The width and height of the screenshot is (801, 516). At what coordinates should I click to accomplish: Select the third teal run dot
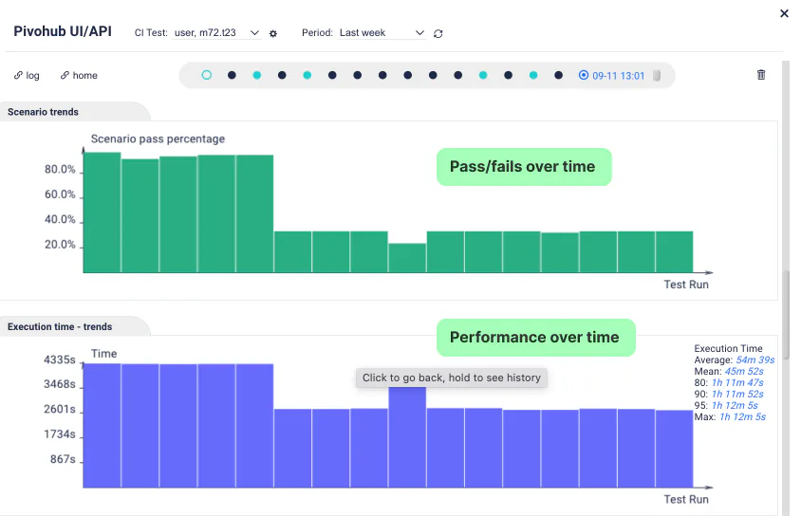click(x=483, y=75)
